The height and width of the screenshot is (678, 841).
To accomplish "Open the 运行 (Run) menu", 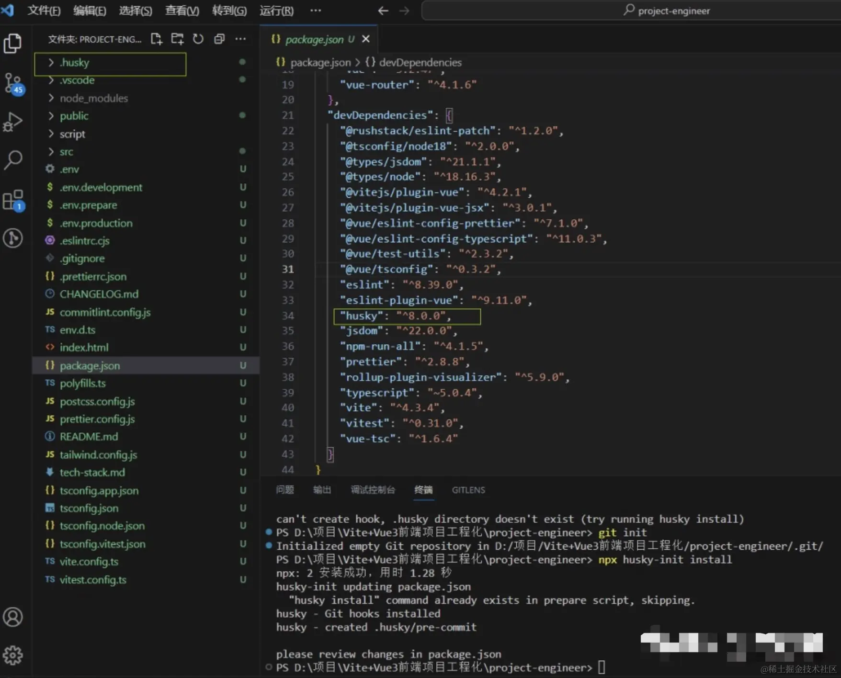I will coord(277,11).
